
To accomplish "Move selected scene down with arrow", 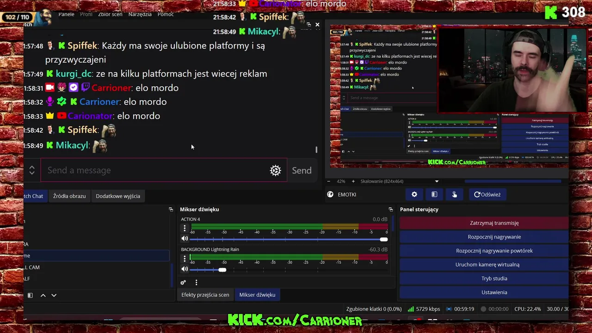I will coord(54,295).
